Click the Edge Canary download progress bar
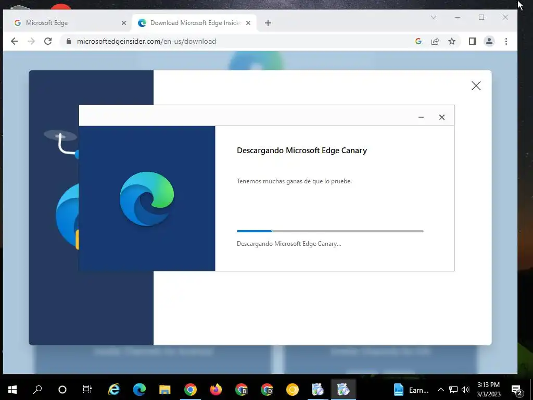Image resolution: width=533 pixels, height=400 pixels. pyautogui.click(x=330, y=231)
